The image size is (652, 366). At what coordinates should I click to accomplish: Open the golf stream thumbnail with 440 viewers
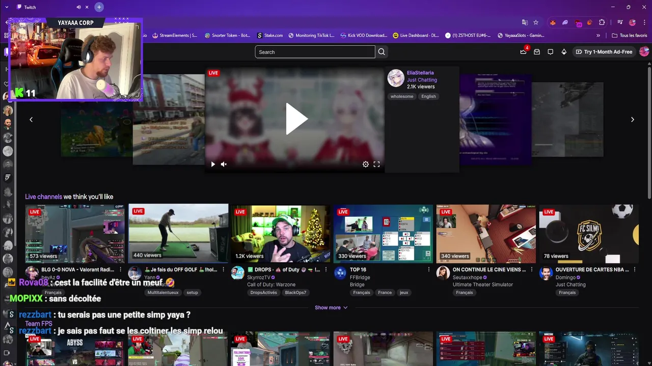coord(178,233)
